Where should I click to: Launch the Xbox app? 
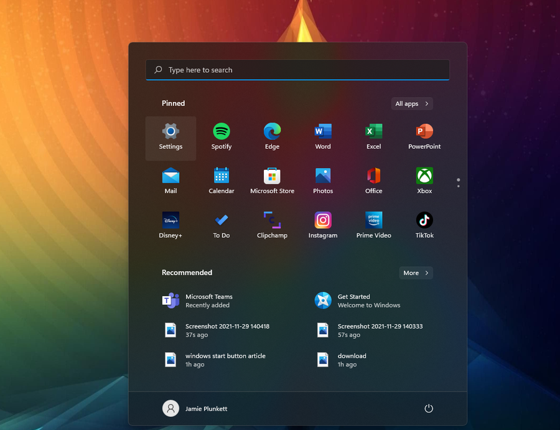click(424, 176)
